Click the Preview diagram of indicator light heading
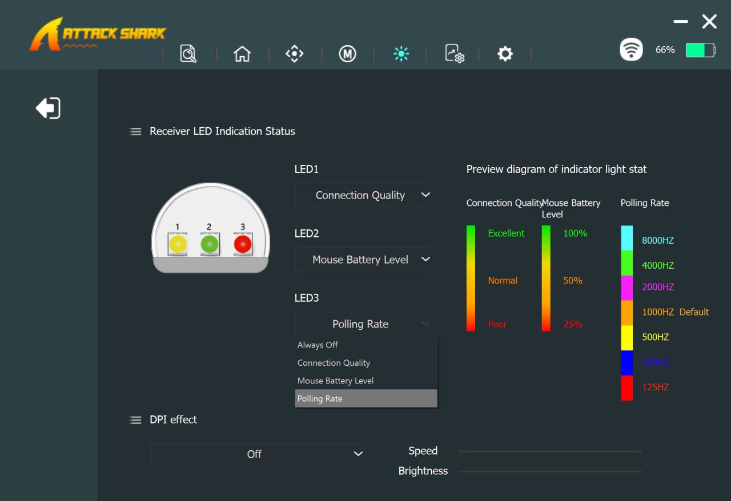This screenshot has height=501, width=731. (556, 169)
